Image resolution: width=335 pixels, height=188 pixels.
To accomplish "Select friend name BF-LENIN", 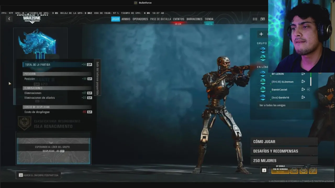I will click(x=278, y=74).
